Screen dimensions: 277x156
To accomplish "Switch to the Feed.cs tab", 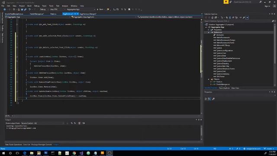I will point(53,14).
